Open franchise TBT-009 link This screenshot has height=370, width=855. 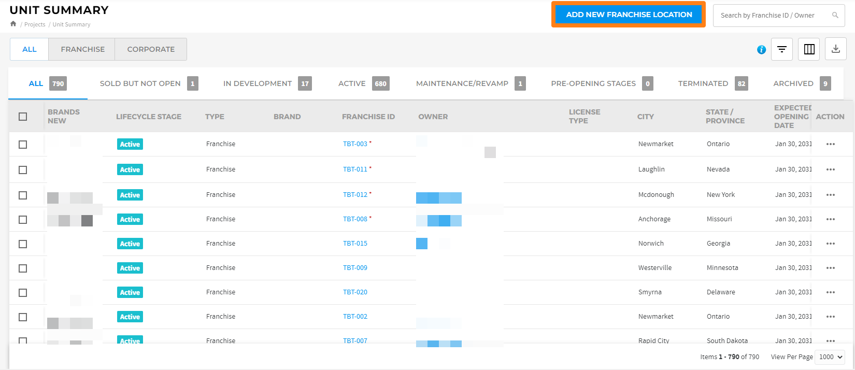pyautogui.click(x=355, y=268)
